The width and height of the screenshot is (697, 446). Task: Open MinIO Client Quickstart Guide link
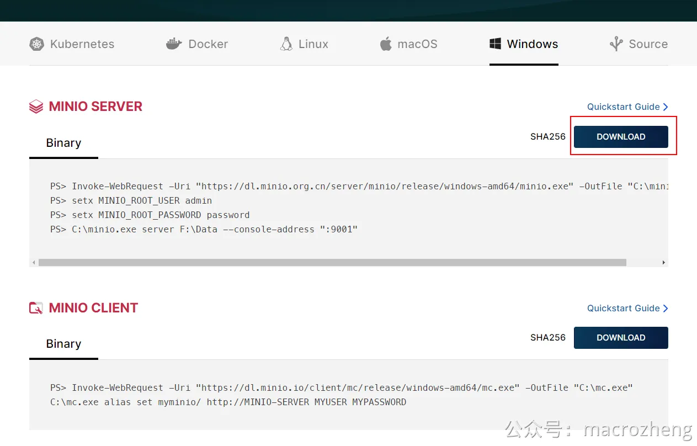point(627,308)
